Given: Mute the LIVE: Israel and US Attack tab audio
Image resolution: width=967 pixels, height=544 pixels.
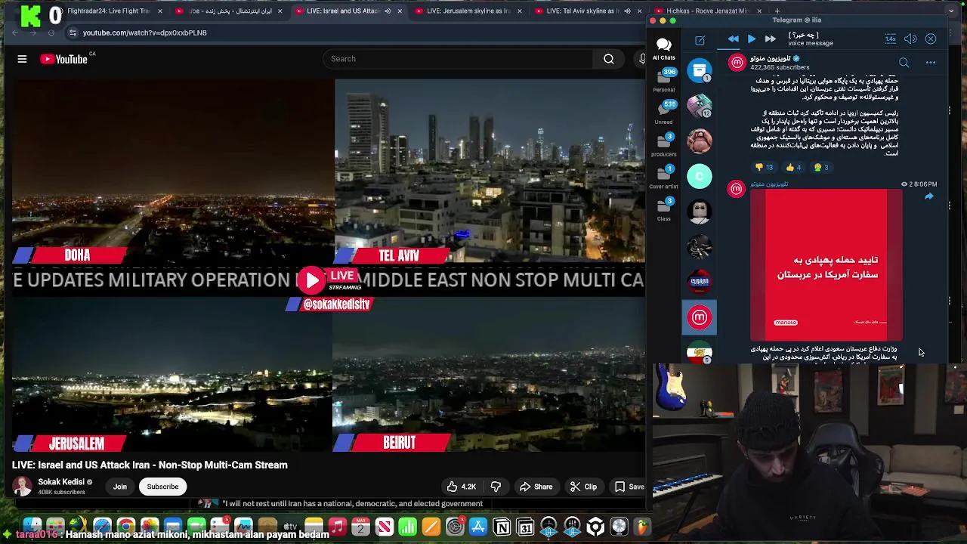Looking at the screenshot, I should coord(388,11).
